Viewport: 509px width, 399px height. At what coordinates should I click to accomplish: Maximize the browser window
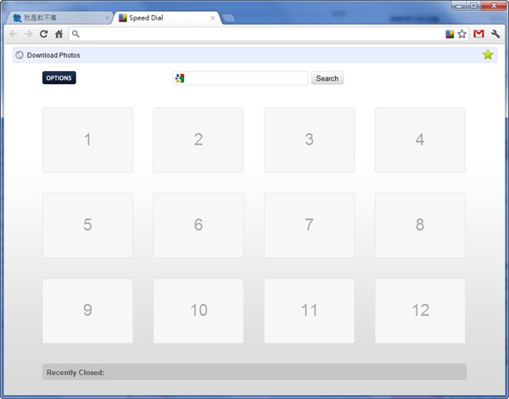[473, 6]
